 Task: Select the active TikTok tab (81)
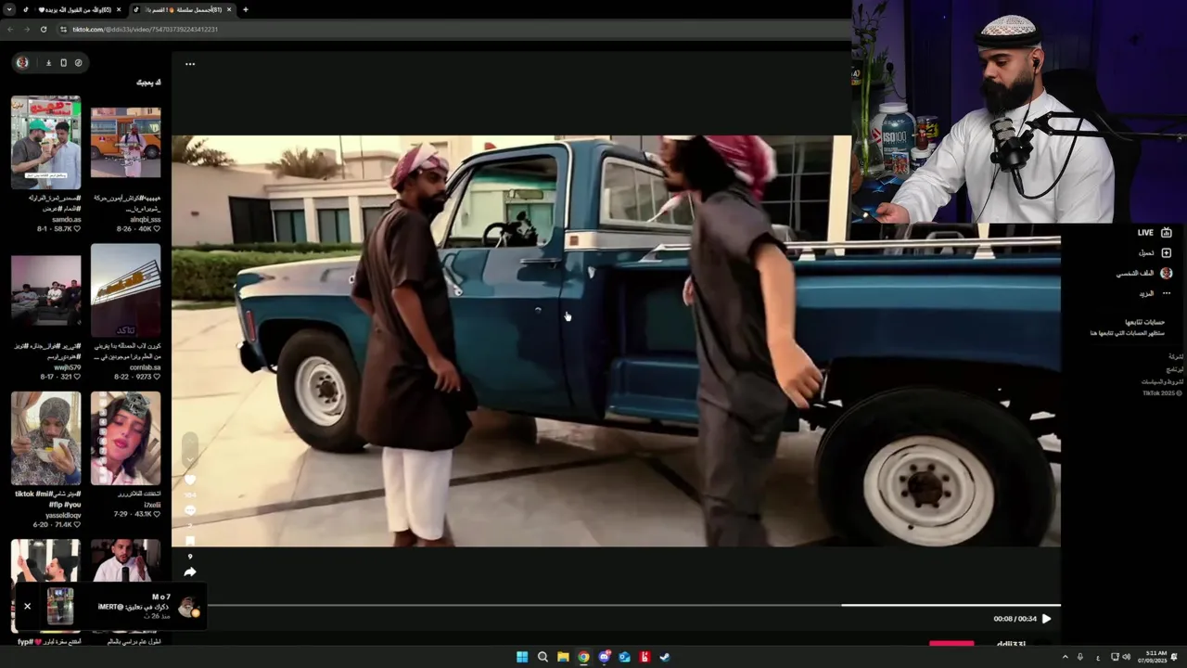[181, 9]
